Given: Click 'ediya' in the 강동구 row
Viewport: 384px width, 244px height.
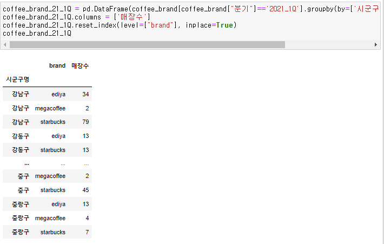Looking at the screenshot, I should click(58, 136).
